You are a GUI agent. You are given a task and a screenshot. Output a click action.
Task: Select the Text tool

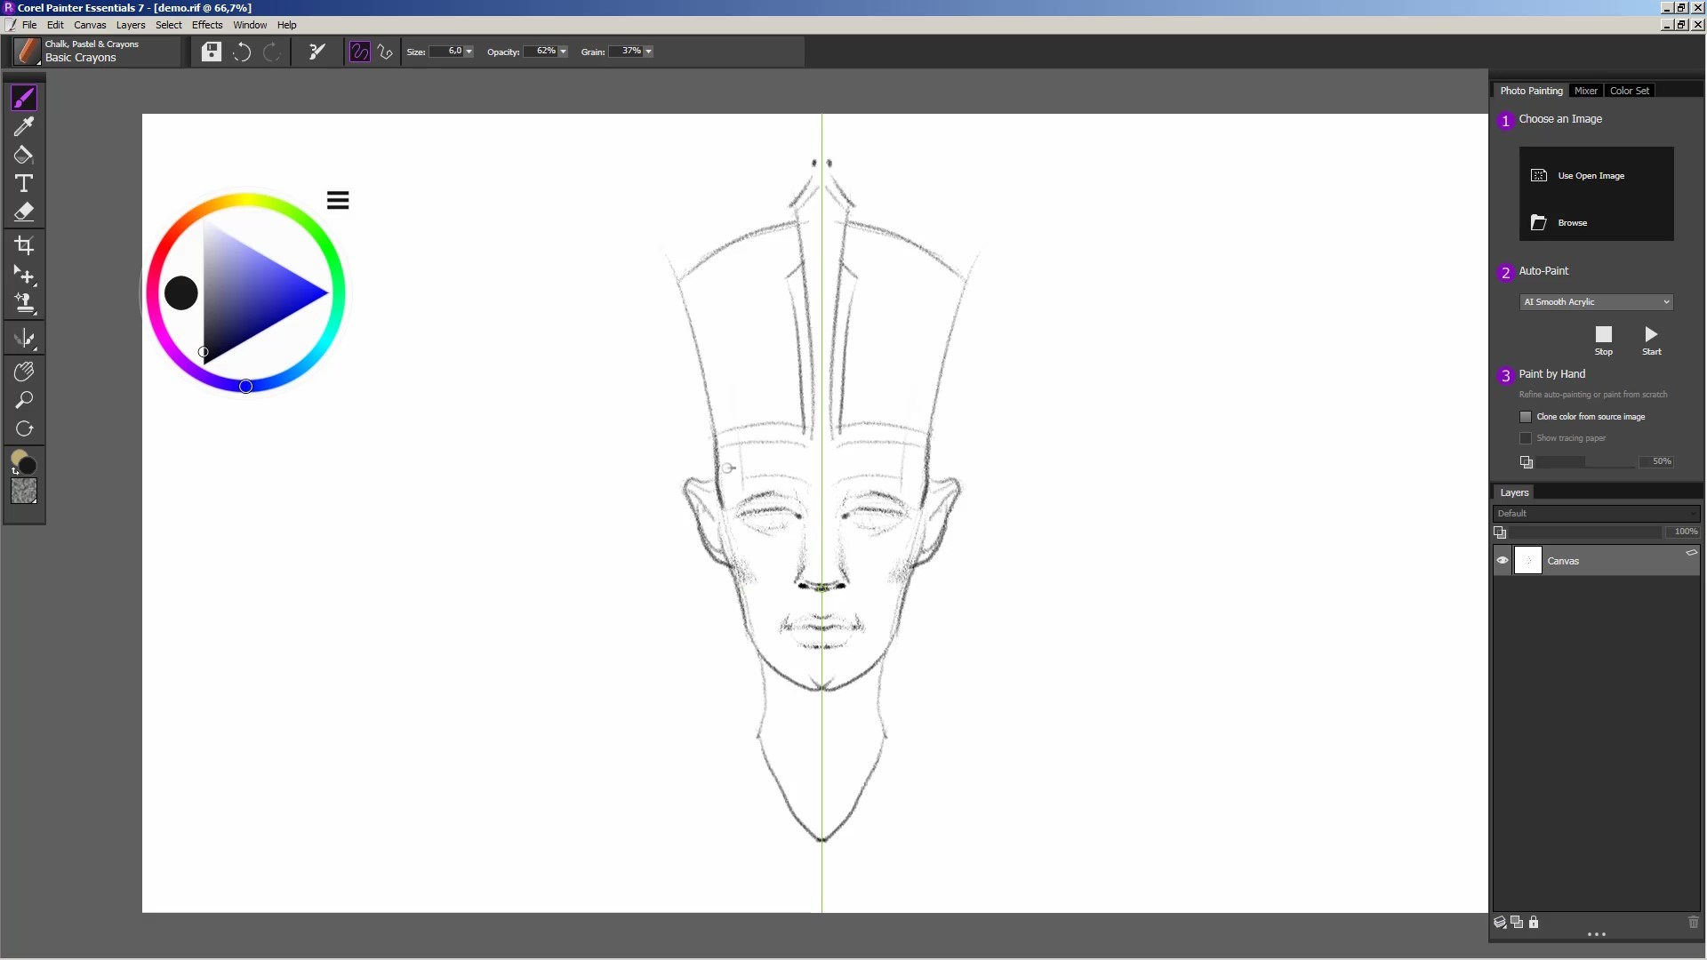(24, 184)
